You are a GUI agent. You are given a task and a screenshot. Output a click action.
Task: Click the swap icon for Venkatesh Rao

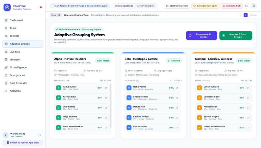[248, 98]
